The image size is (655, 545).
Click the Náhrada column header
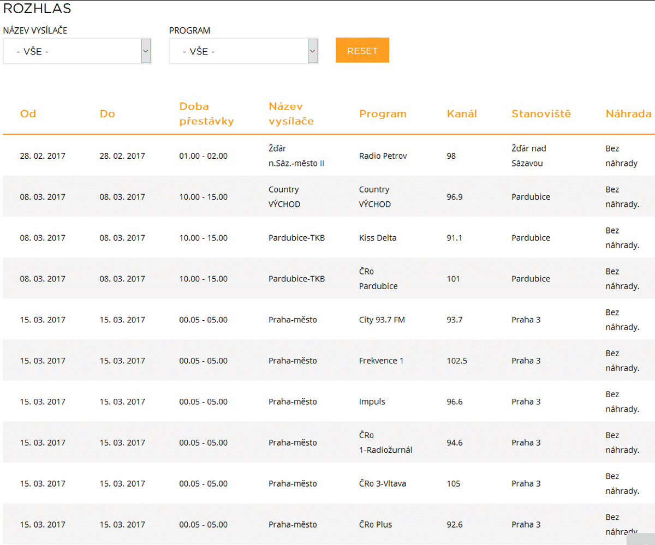(x=628, y=114)
